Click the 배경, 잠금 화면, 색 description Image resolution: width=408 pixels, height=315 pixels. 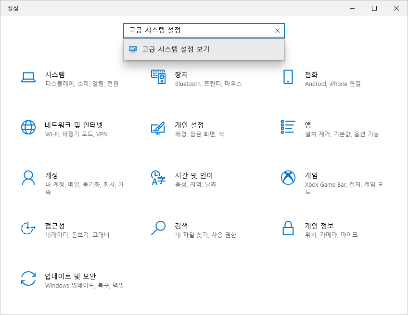[199, 134]
